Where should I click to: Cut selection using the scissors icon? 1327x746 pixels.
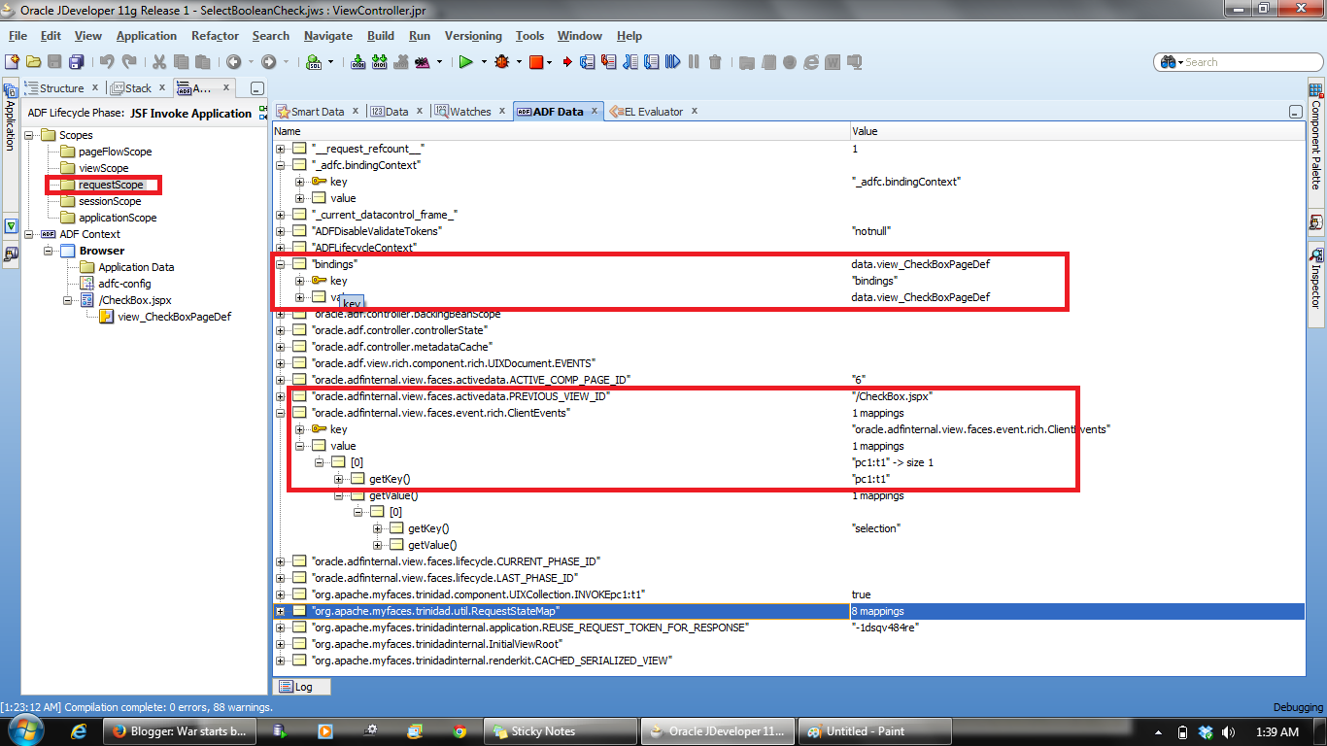point(160,61)
